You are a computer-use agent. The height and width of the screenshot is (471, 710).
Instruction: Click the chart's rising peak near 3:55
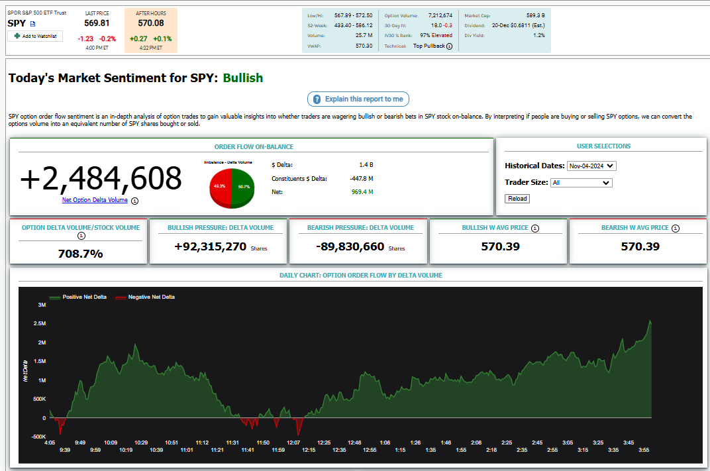650,321
